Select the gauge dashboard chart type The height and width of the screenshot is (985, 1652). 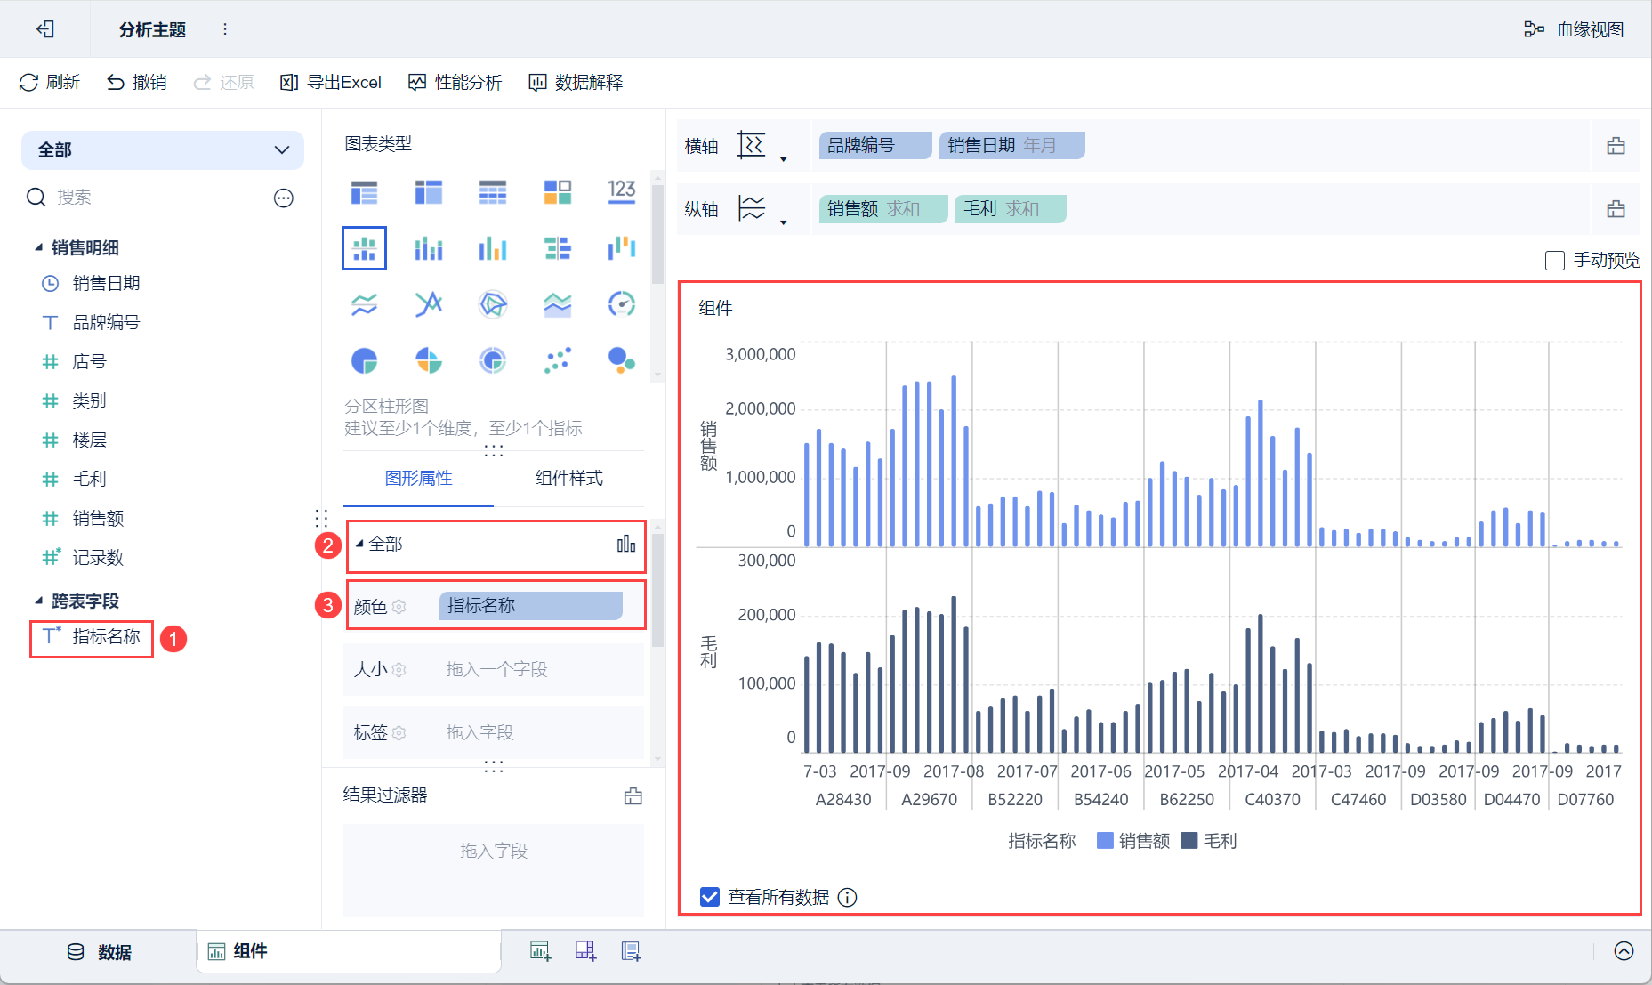pyautogui.click(x=622, y=304)
